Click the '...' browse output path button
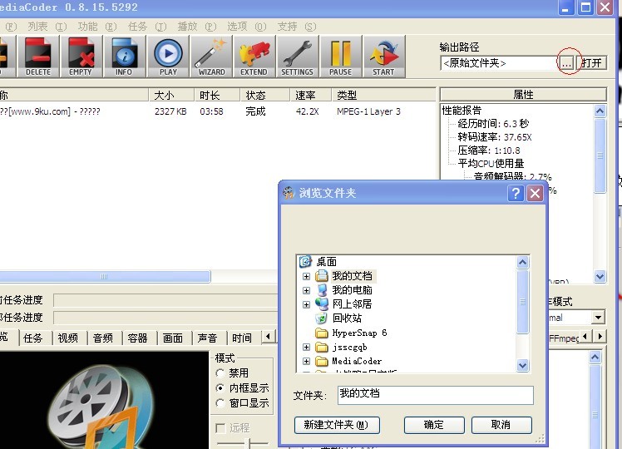This screenshot has height=449, width=622. coord(566,63)
